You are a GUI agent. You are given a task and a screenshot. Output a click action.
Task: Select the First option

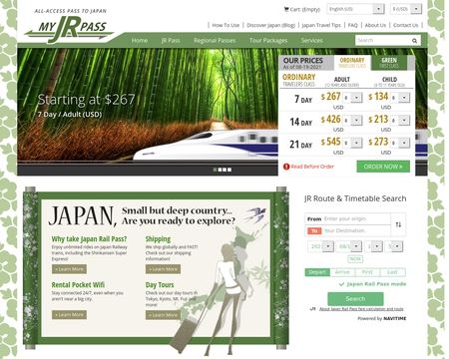(x=367, y=272)
